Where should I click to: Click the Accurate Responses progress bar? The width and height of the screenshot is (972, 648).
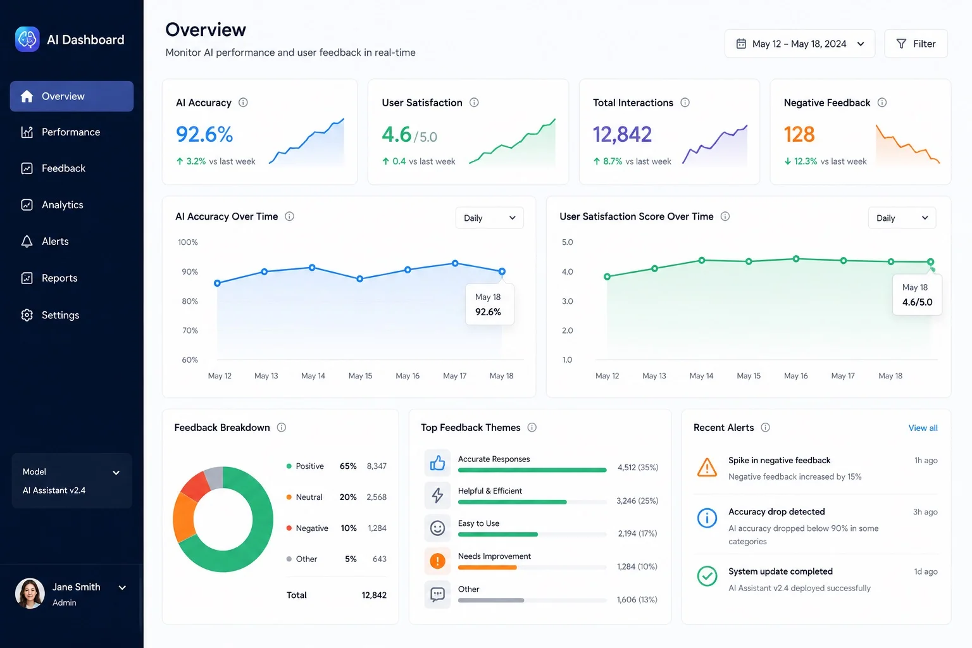[x=532, y=470]
